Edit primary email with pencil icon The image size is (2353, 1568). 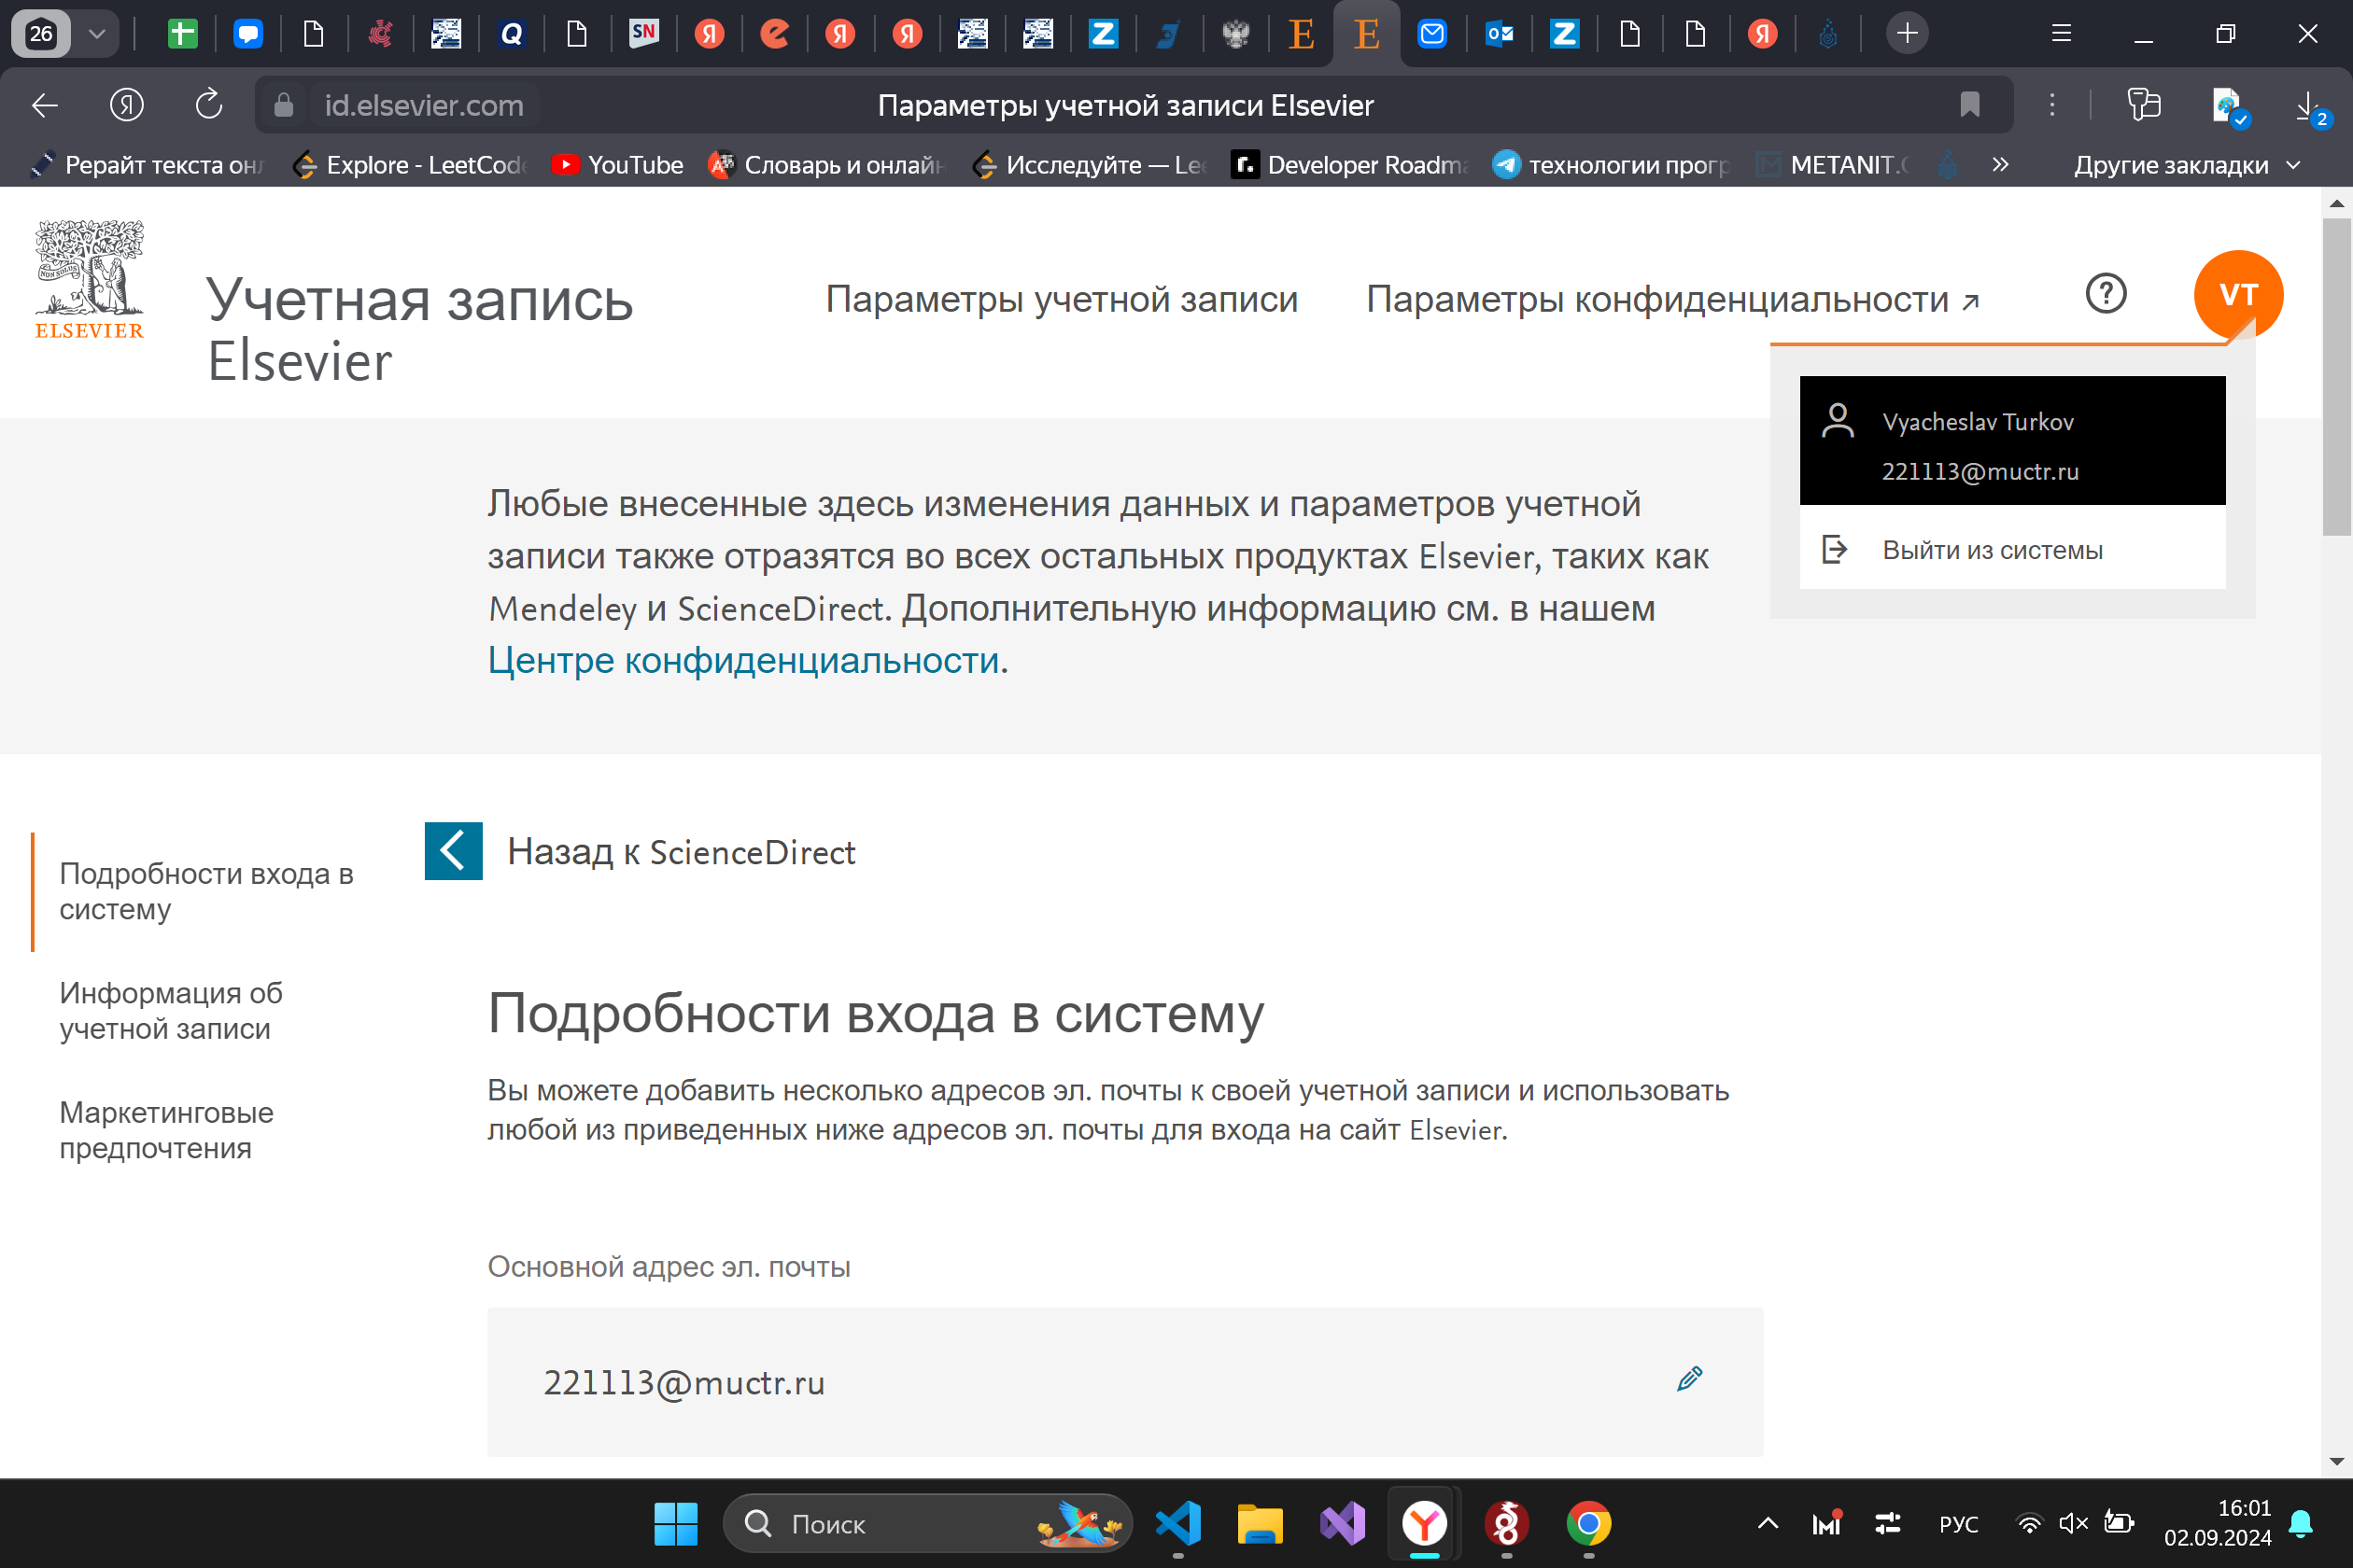click(1689, 1379)
